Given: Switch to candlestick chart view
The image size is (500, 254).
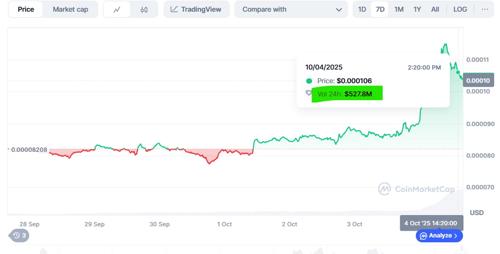Looking at the screenshot, I should pyautogui.click(x=144, y=9).
